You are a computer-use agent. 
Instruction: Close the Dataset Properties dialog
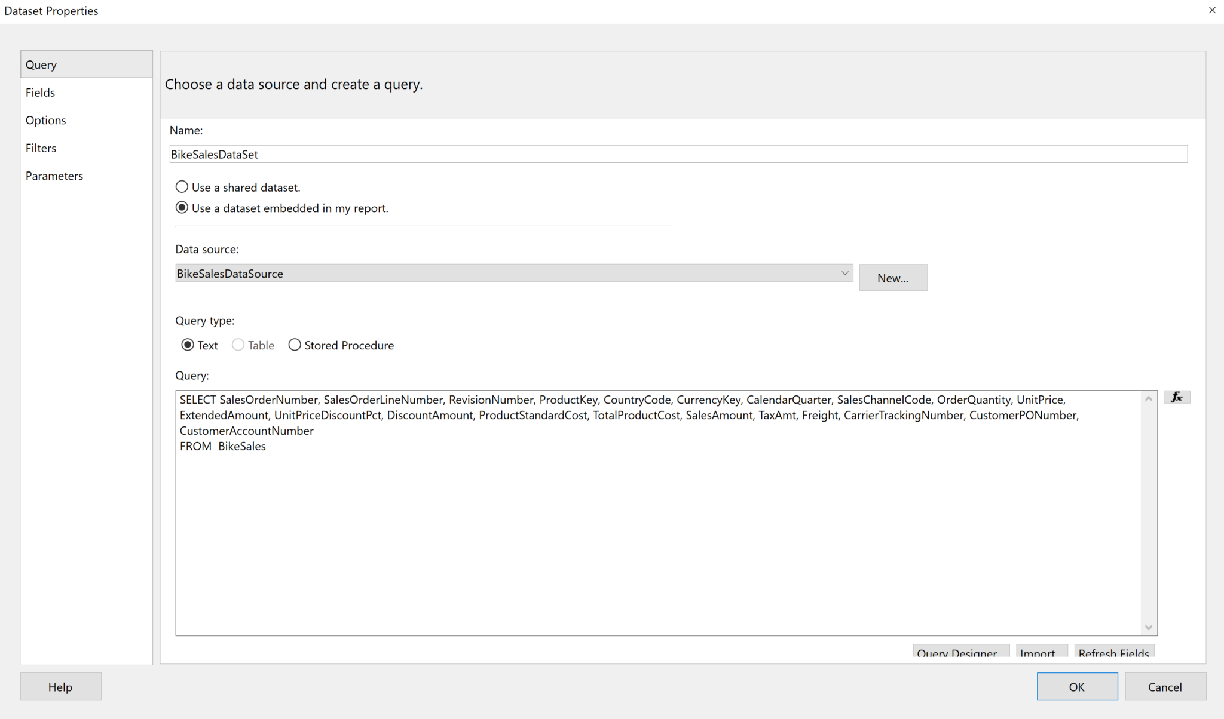point(1212,10)
